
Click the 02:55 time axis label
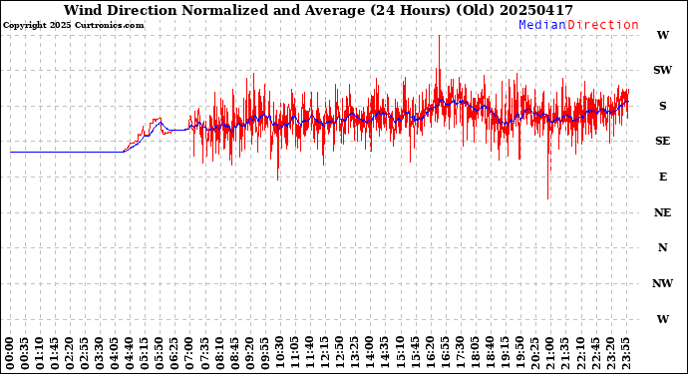click(x=85, y=353)
